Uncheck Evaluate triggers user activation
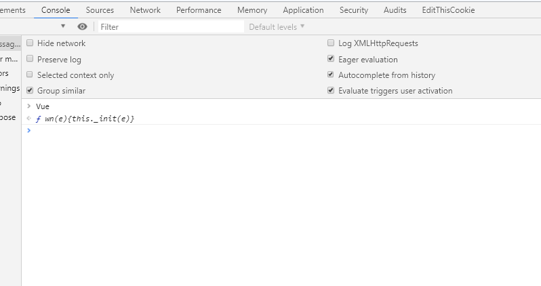Screen dimensions: 541x286 tap(331, 90)
